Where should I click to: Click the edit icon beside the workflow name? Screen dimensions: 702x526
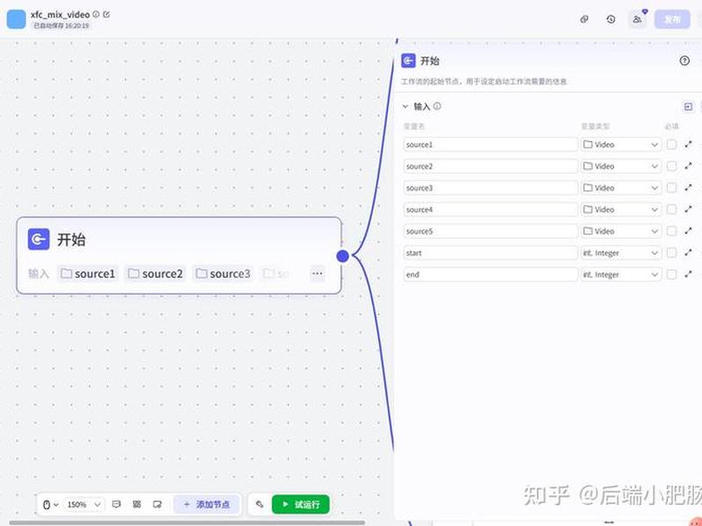[106, 14]
